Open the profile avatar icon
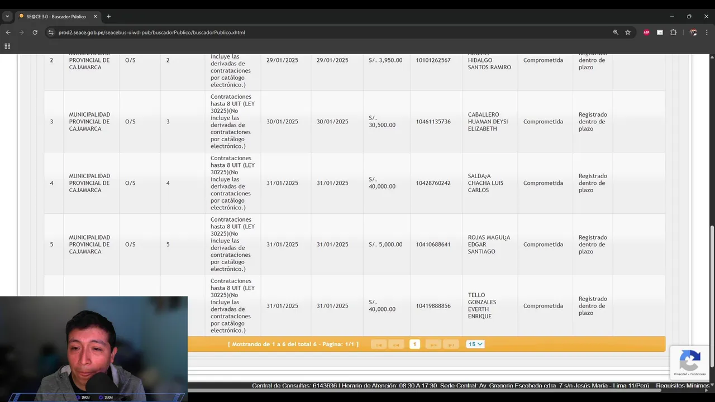The height and width of the screenshot is (402, 715). tap(693, 32)
